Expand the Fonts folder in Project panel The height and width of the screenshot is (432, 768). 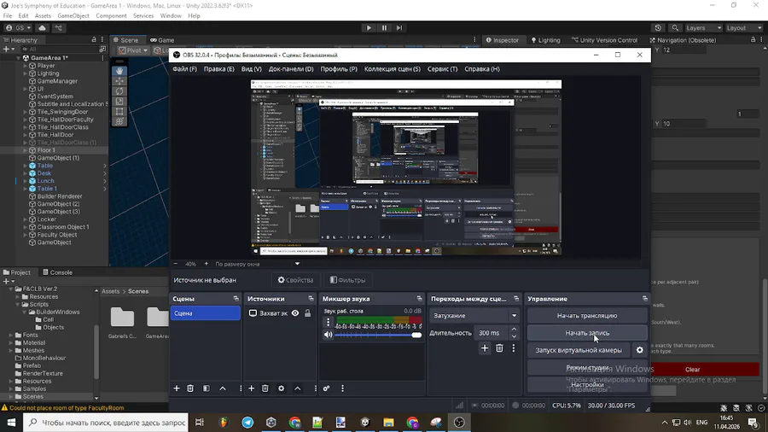[11, 335]
